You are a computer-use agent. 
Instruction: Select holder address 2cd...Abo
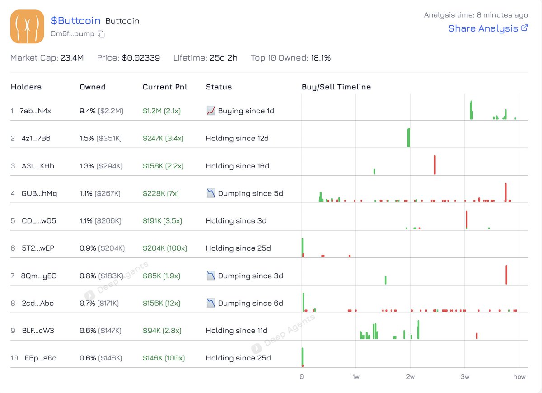point(37,304)
